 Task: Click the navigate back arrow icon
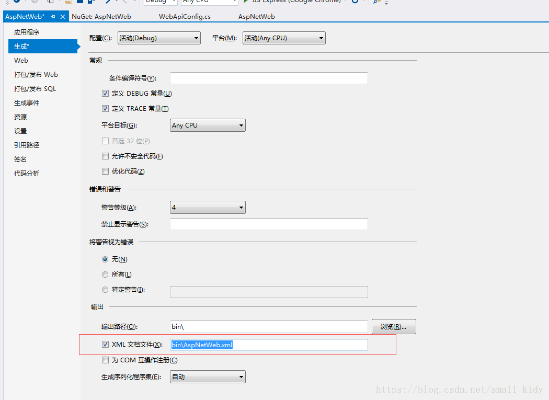pyautogui.click(x=16, y=3)
